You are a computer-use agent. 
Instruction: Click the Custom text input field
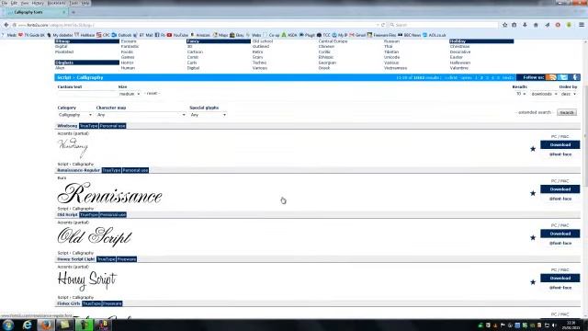click(x=86, y=94)
